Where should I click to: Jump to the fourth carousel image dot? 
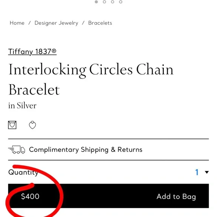(121, 2)
